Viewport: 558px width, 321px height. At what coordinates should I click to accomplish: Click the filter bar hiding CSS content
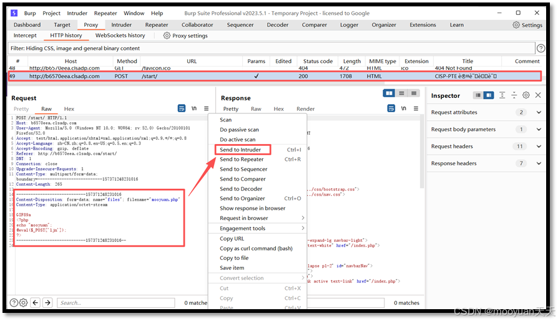click(x=272, y=49)
